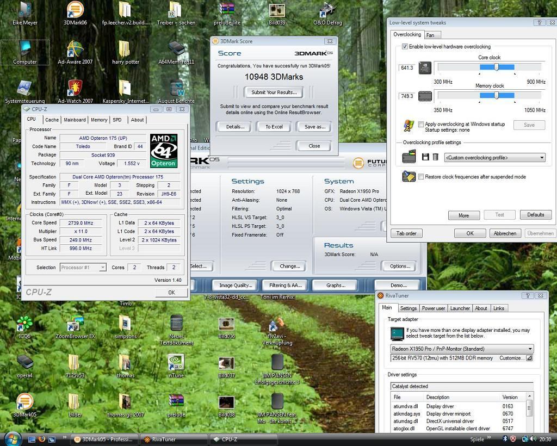Click the save overclocking profile floppy icon
Viewport: 557px width, 446px height.
(425, 157)
